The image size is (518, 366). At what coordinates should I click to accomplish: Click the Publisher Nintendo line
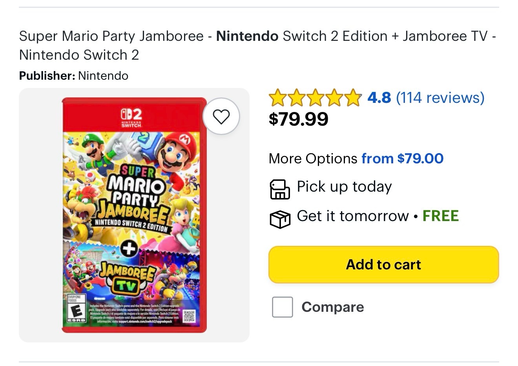[74, 76]
